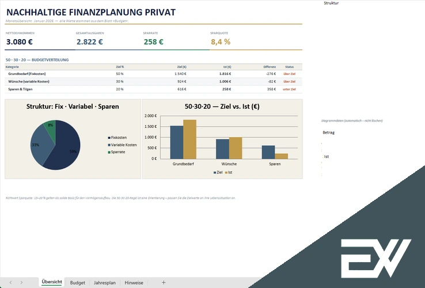
Task: Select the -82 € Differenz cell
Action: 272,81
